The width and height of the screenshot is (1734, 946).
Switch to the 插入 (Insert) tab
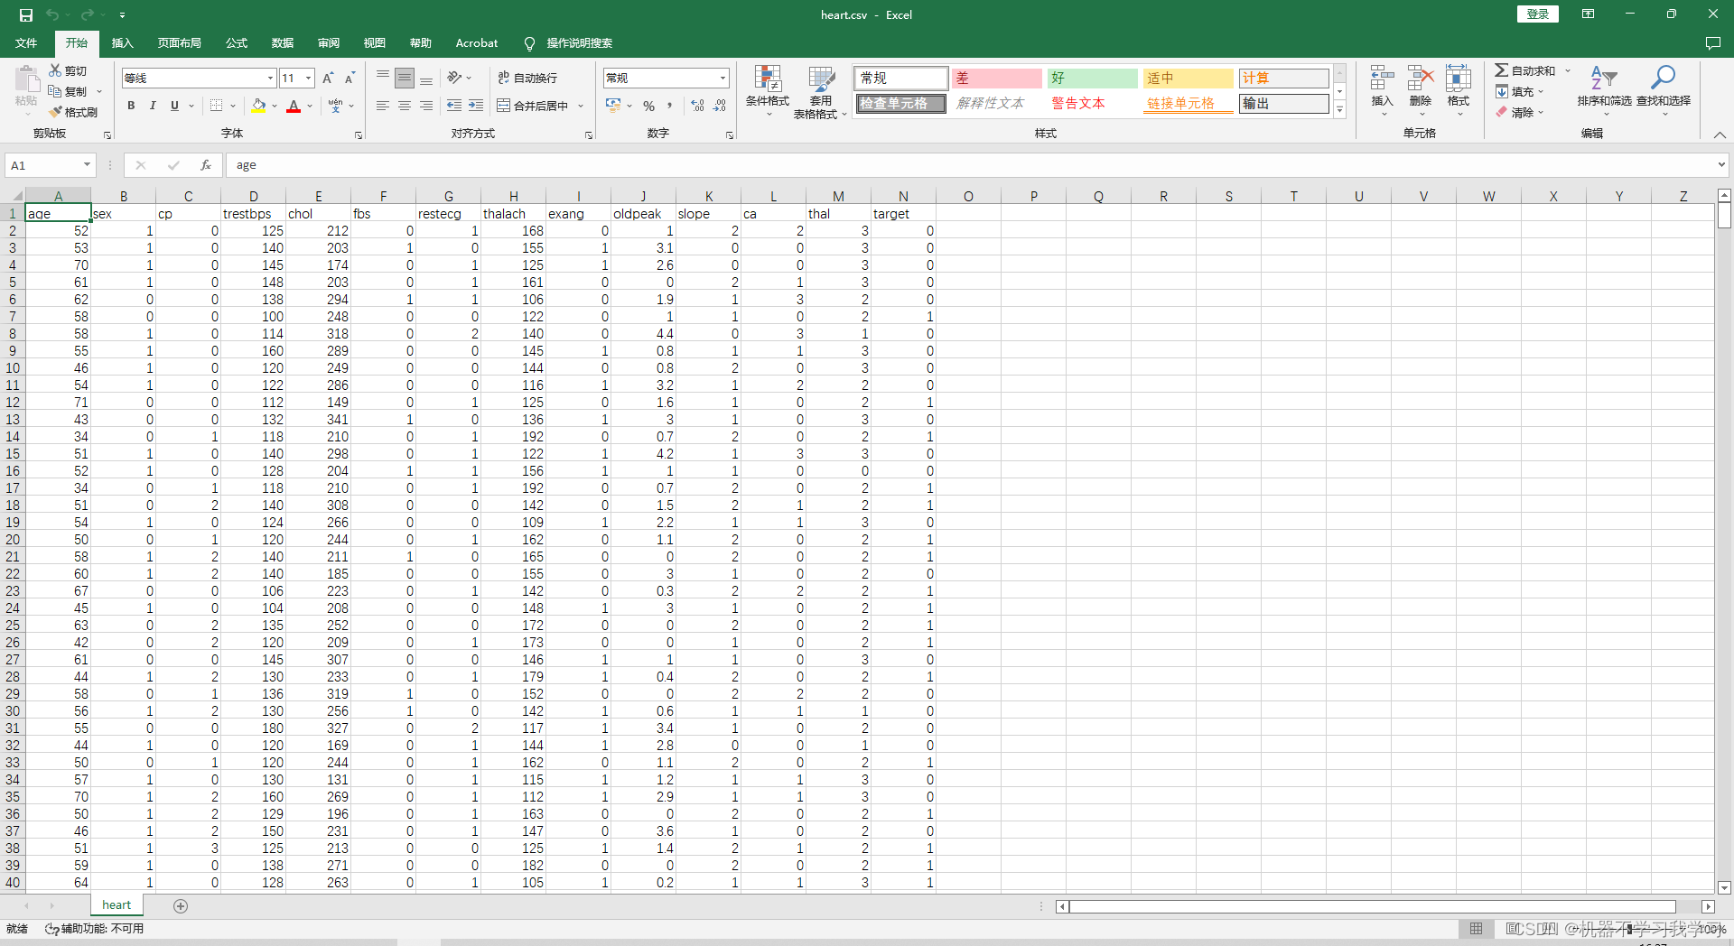pyautogui.click(x=122, y=43)
